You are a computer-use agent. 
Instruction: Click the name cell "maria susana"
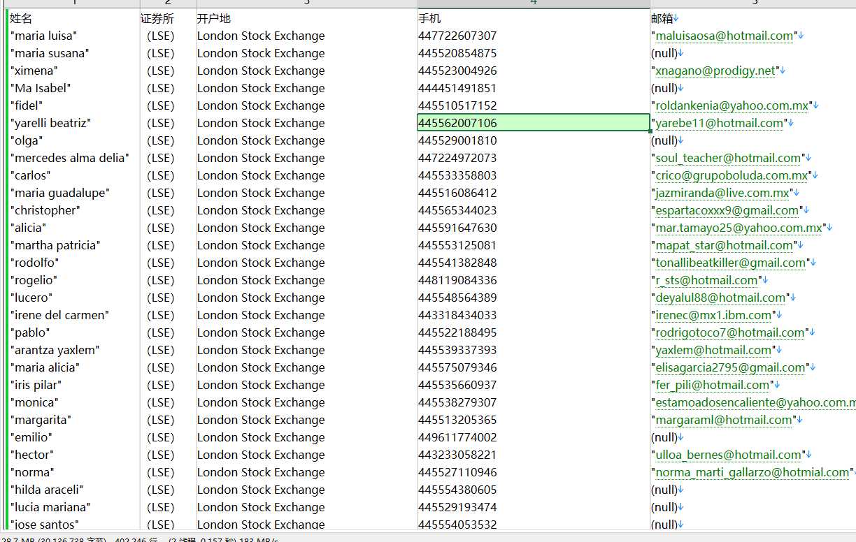[x=50, y=53]
